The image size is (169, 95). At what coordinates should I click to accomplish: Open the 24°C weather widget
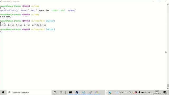coord(120,92)
